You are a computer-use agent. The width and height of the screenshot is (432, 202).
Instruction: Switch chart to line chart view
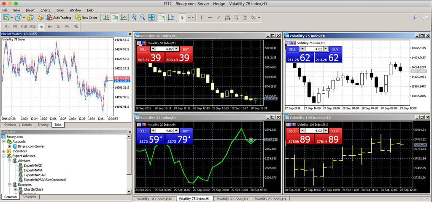[124, 18]
